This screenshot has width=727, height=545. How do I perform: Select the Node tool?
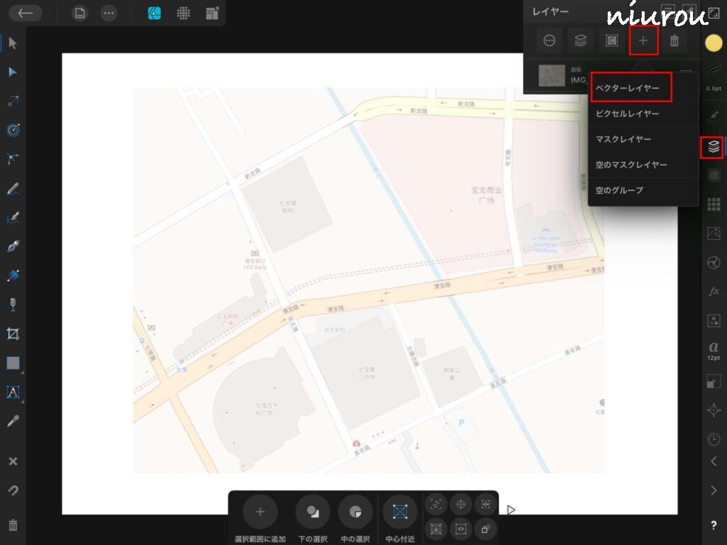(13, 72)
